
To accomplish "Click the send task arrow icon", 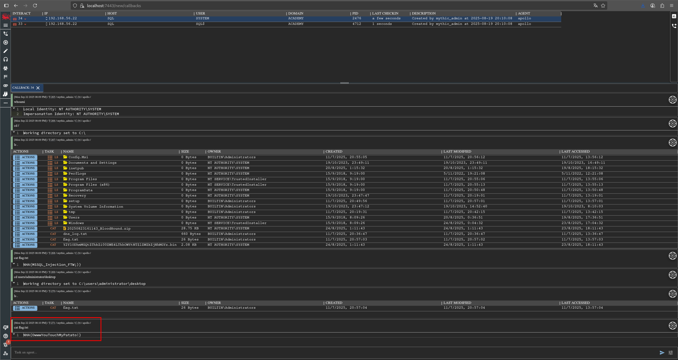I will (x=662, y=353).
